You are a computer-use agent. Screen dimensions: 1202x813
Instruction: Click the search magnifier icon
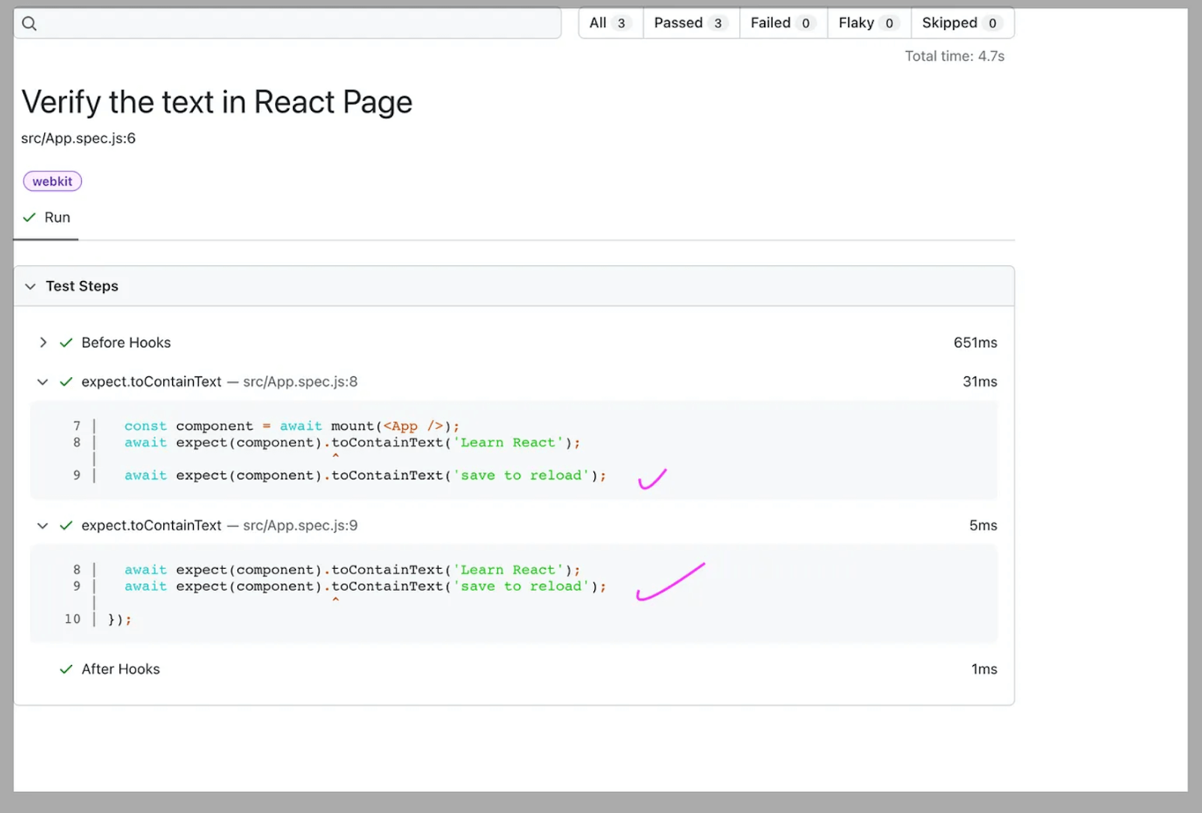point(29,23)
